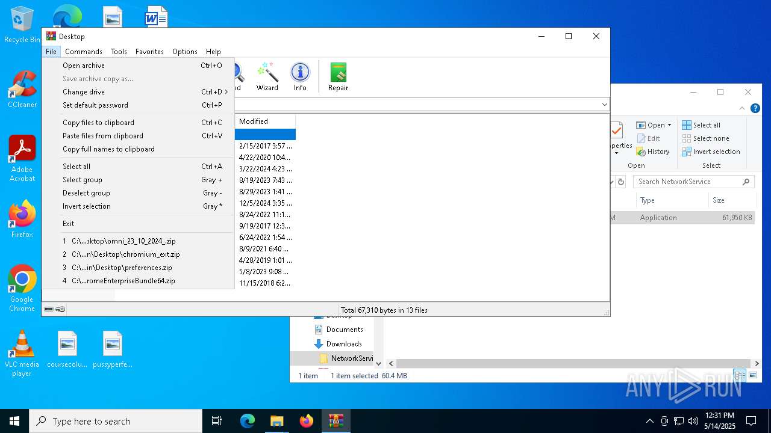
Task: Open the Commands menu
Action: pyautogui.click(x=84, y=52)
